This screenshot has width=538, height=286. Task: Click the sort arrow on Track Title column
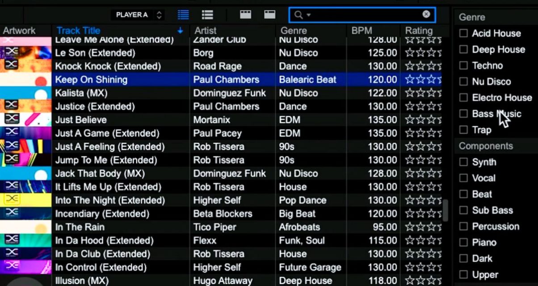pyautogui.click(x=180, y=30)
